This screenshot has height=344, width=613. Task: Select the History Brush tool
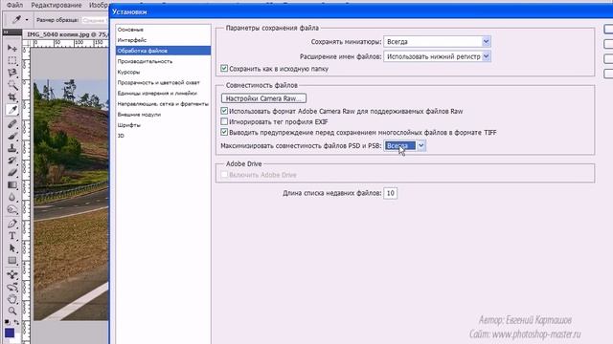[x=12, y=161]
